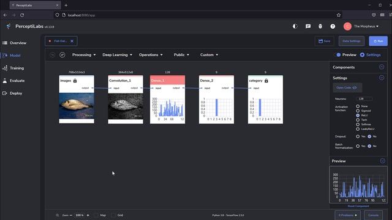Select the Dense_1 component header
This screenshot has height=220, width=392.
(x=167, y=80)
